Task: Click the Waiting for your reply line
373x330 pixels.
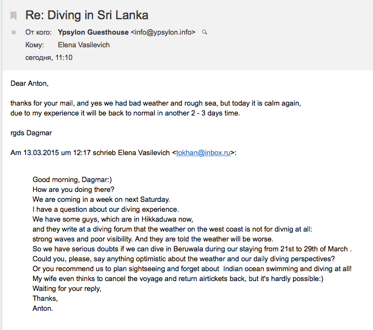Action: pyautogui.click(x=67, y=288)
